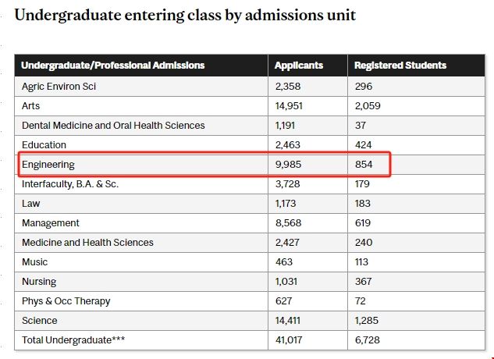The width and height of the screenshot is (494, 359).
Task: Select Dental Medicine and Oral Health Sciences
Action: [x=113, y=125]
